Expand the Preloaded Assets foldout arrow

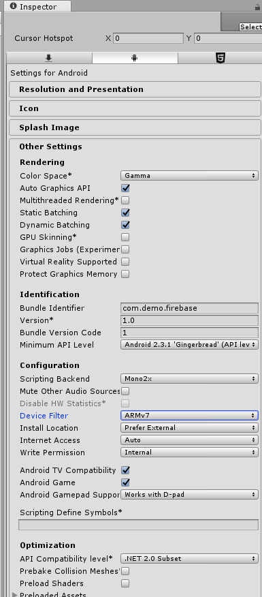tap(15, 594)
